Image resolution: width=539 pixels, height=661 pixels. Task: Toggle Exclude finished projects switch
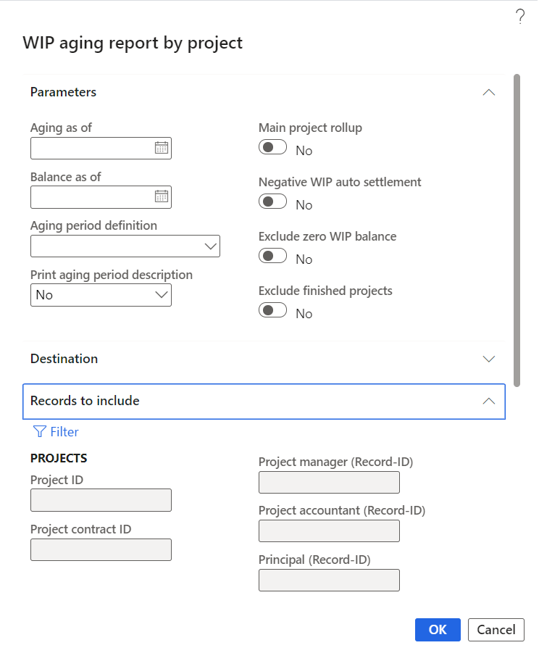[x=272, y=311]
